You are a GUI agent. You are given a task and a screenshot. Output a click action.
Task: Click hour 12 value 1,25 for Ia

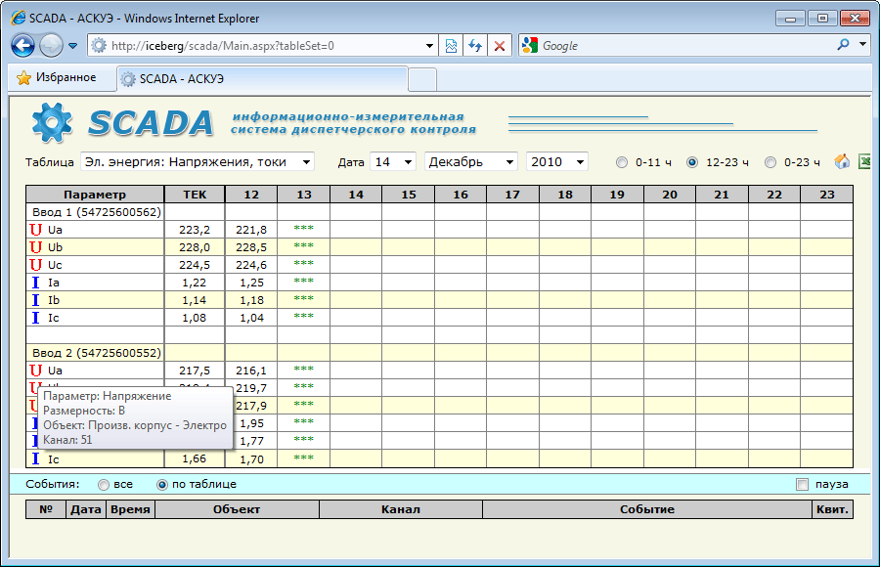coord(251,283)
